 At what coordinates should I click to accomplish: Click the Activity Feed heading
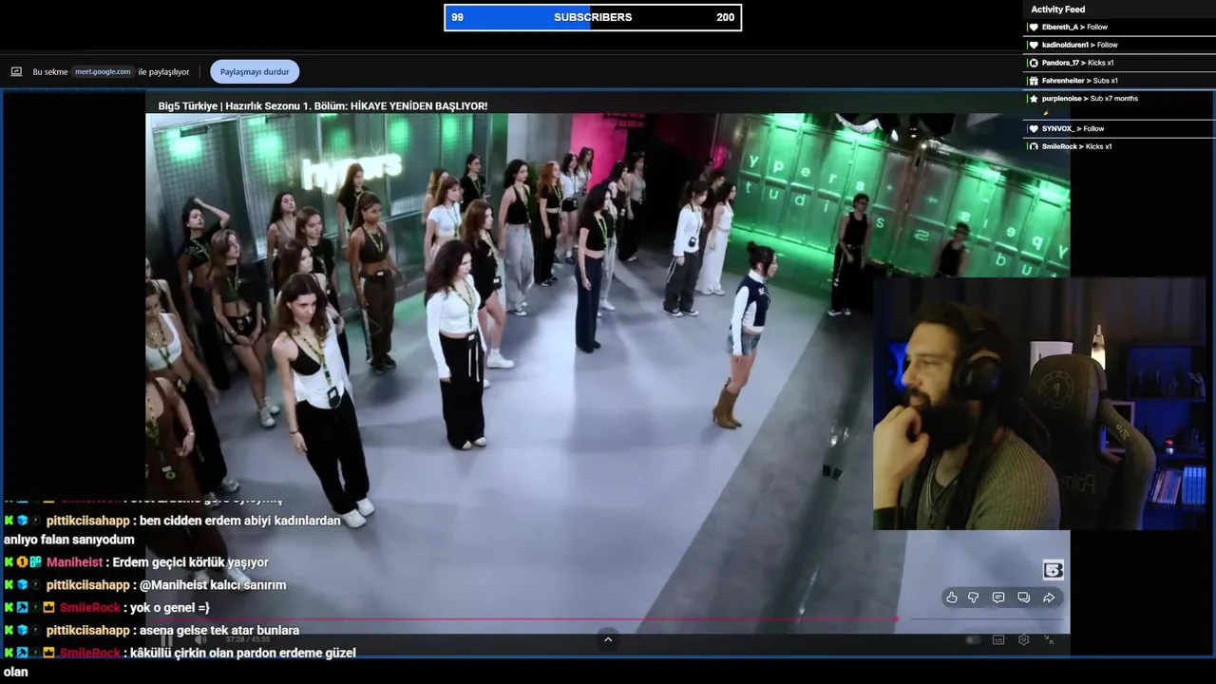point(1057,9)
